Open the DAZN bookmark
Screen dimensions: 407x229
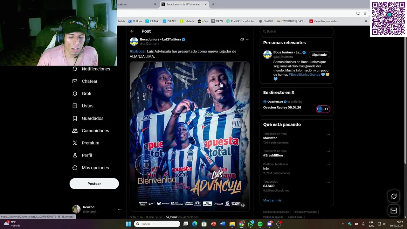click(x=217, y=21)
